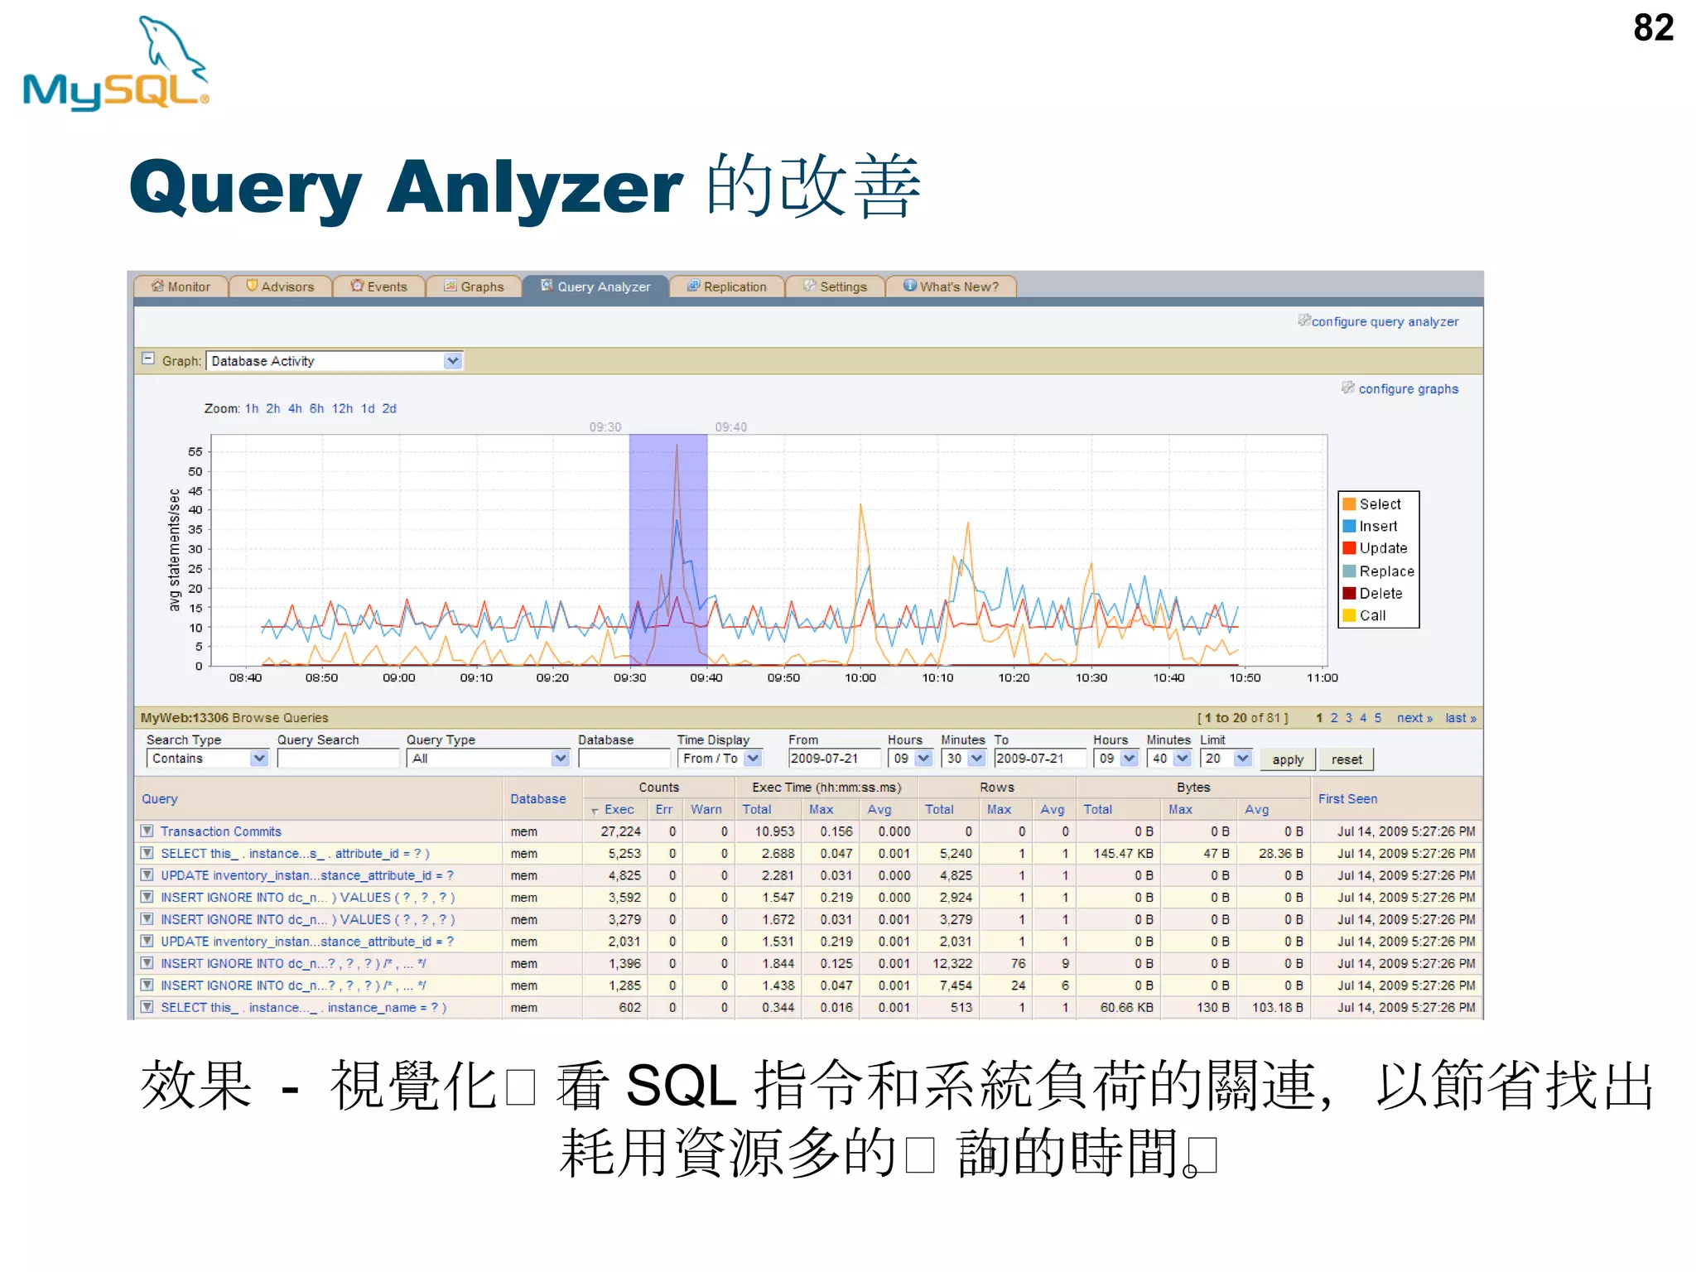Open menu icon for SELECT this_ attribute_id row
1696x1272 pixels.
147,853
